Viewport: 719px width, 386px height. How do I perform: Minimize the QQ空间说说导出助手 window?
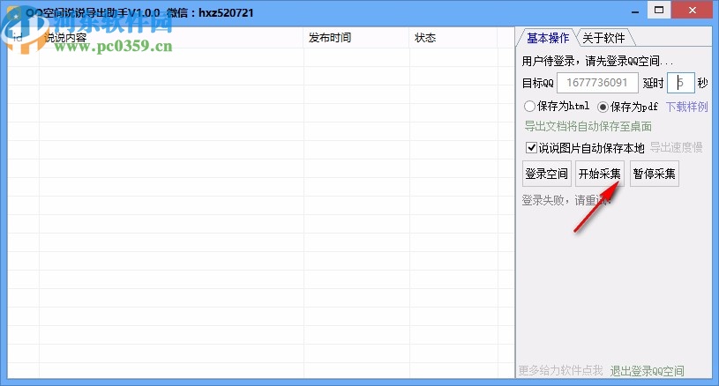(635, 11)
